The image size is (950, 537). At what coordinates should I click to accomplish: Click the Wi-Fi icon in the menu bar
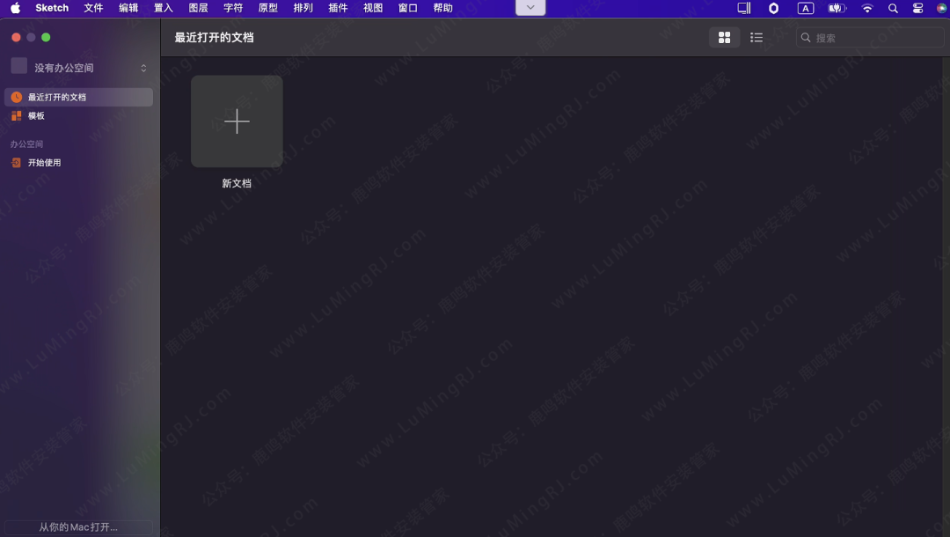tap(867, 8)
